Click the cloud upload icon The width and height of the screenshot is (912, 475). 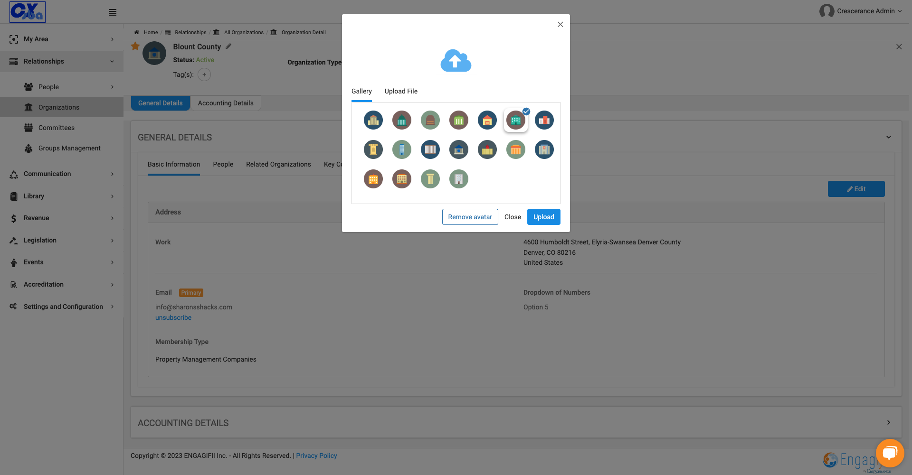point(456,61)
